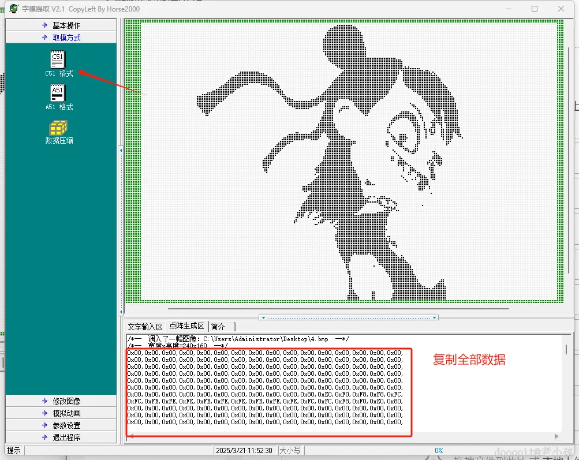Click the 提示 status bar label
The height and width of the screenshot is (460, 579).
14,450
